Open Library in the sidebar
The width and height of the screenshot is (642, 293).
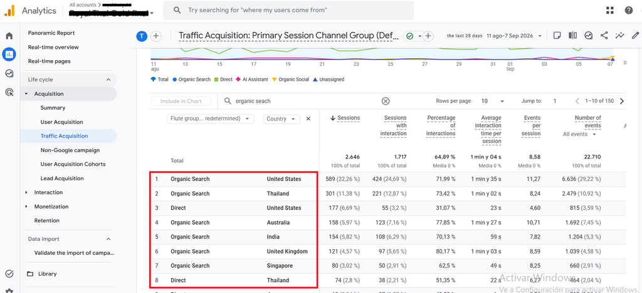click(47, 274)
